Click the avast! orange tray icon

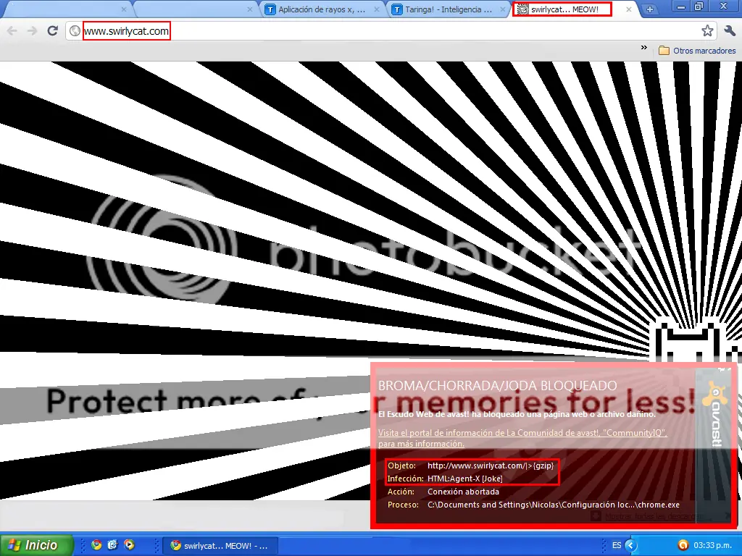(x=683, y=545)
